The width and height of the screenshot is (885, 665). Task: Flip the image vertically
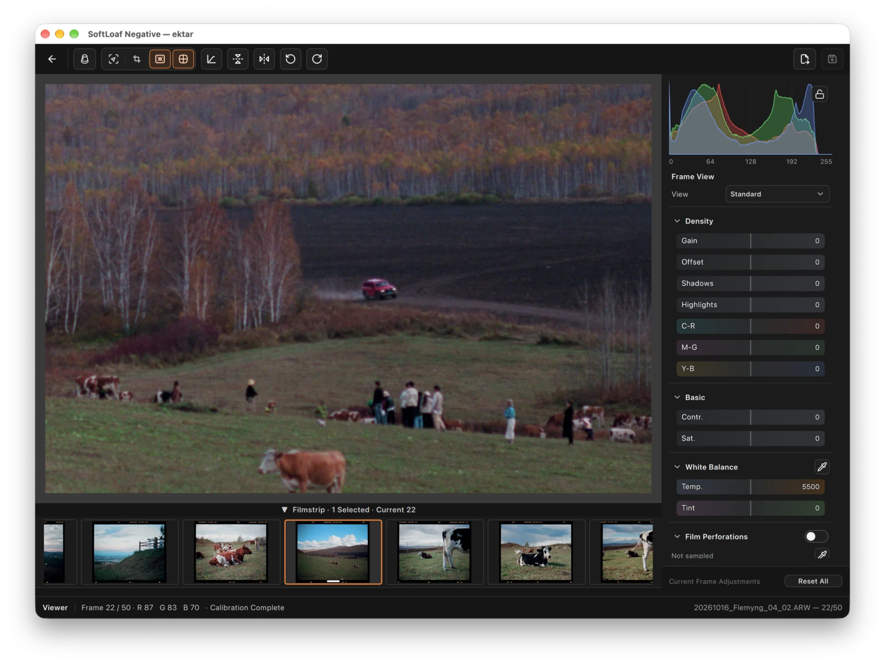pos(238,59)
